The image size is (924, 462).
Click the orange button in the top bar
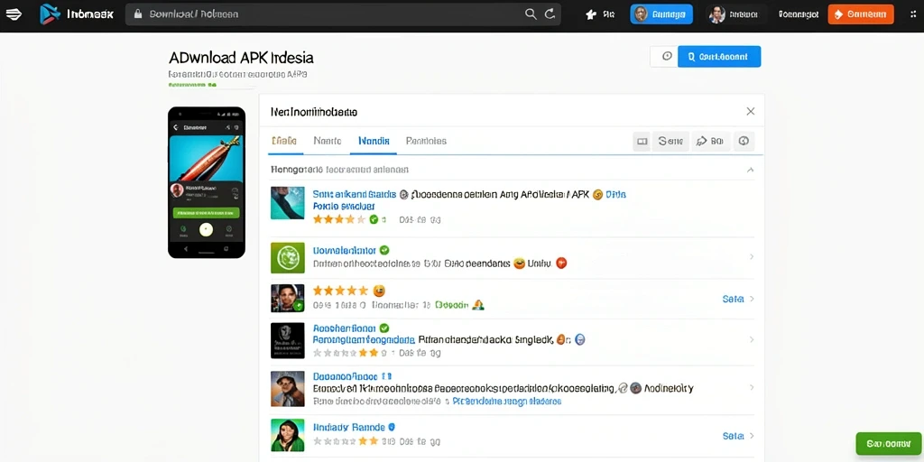860,14
